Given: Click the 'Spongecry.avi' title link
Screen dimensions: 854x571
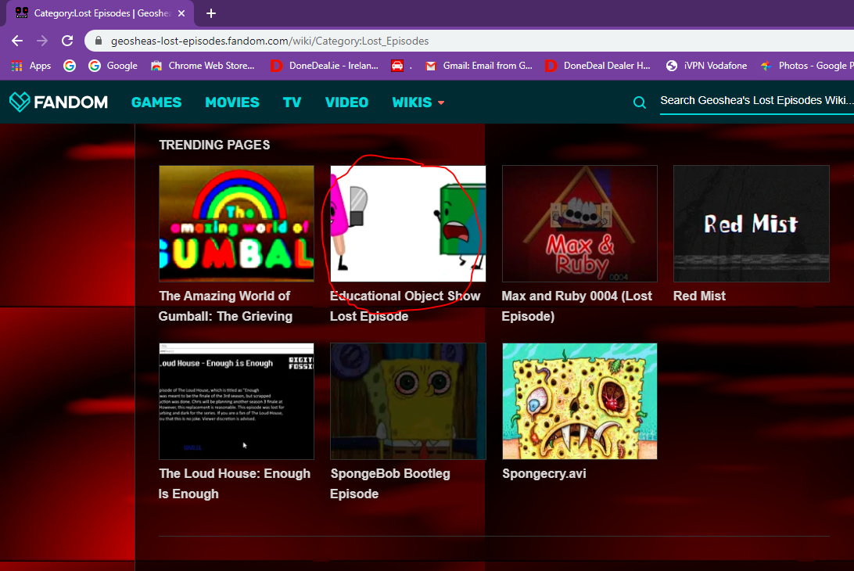Looking at the screenshot, I should [544, 473].
